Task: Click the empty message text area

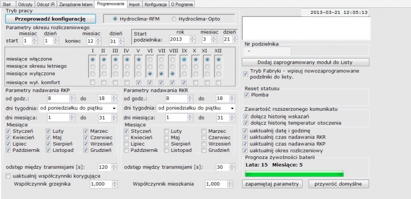Action: tap(306, 28)
